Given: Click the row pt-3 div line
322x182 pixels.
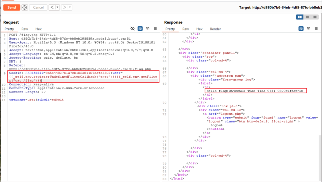Looking at the screenshot, I should pos(220,106).
